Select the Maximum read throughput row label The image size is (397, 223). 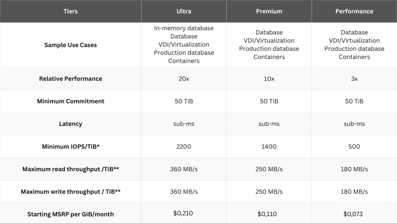coord(71,169)
